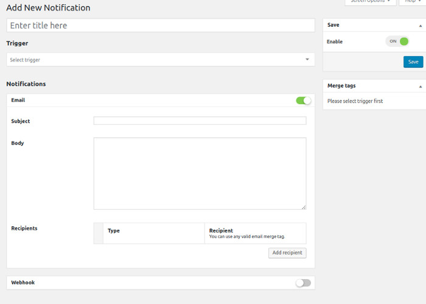
Task: Collapse the Save panel arrow
Action: coord(421,26)
